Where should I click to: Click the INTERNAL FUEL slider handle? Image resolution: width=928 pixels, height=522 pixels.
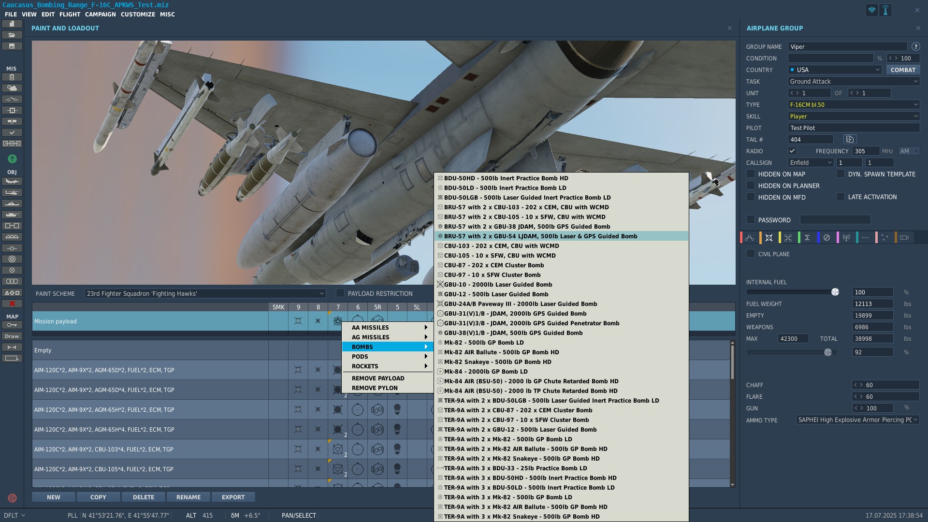pyautogui.click(x=835, y=292)
